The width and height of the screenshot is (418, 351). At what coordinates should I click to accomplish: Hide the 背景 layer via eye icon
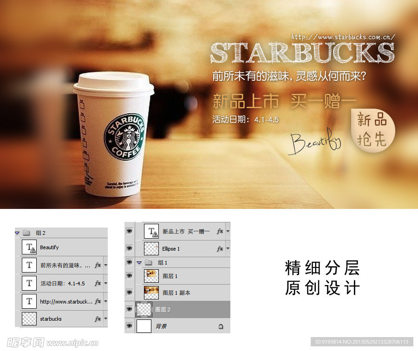[129, 326]
